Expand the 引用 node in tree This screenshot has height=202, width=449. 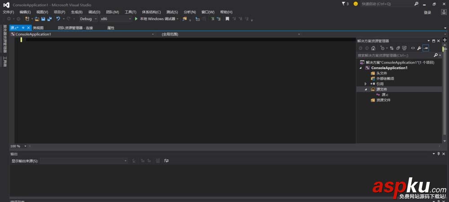click(365, 84)
